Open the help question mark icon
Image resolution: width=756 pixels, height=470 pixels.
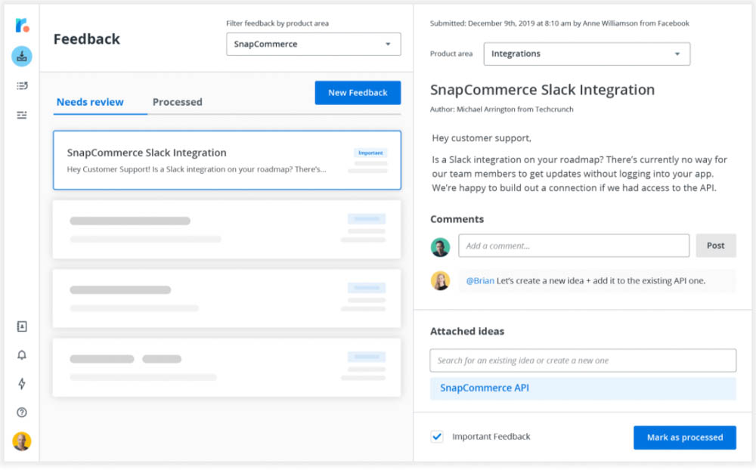click(x=22, y=412)
